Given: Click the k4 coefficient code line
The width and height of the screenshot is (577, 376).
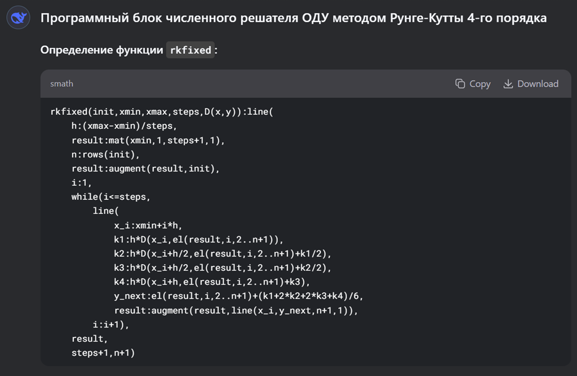Looking at the screenshot, I should tap(212, 282).
